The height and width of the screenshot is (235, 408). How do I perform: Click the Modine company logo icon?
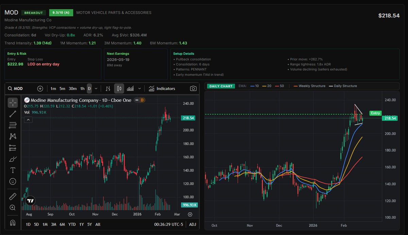pyautogui.click(x=27, y=100)
